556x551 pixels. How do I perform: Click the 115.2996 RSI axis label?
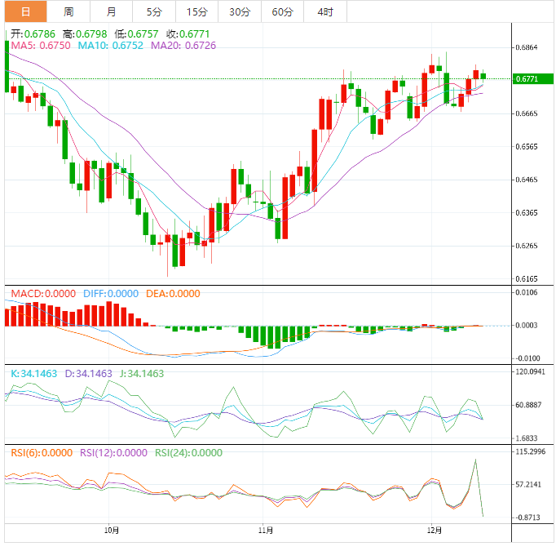[530, 451]
